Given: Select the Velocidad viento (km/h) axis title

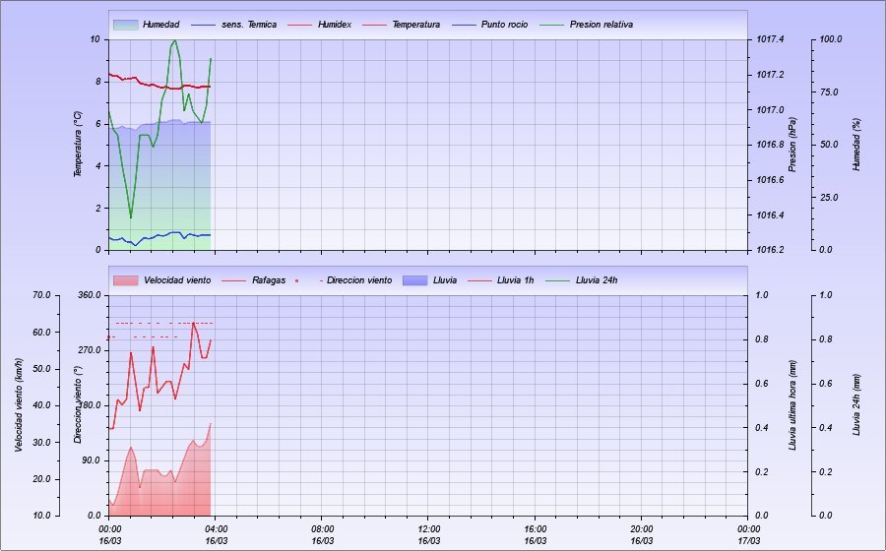Looking at the screenshot, I should click(x=19, y=404).
